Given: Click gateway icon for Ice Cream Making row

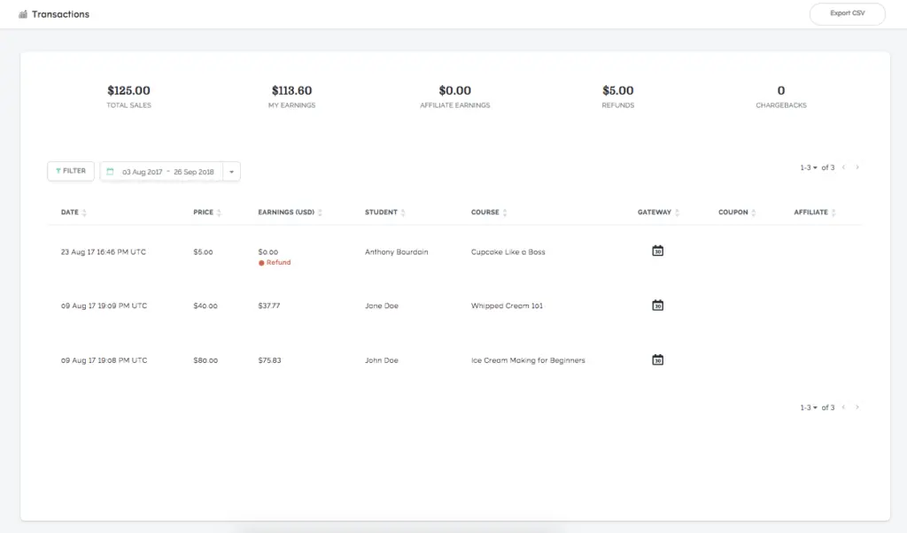Looking at the screenshot, I should pyautogui.click(x=657, y=360).
